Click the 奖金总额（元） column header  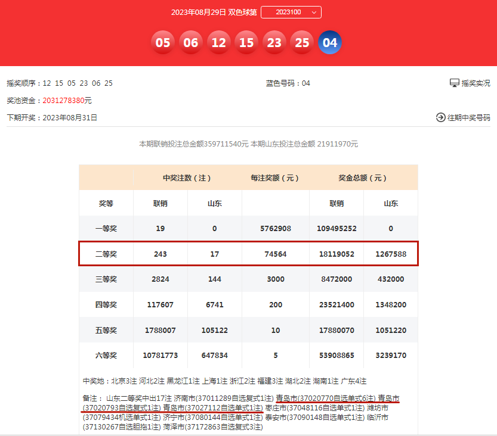tap(363, 178)
